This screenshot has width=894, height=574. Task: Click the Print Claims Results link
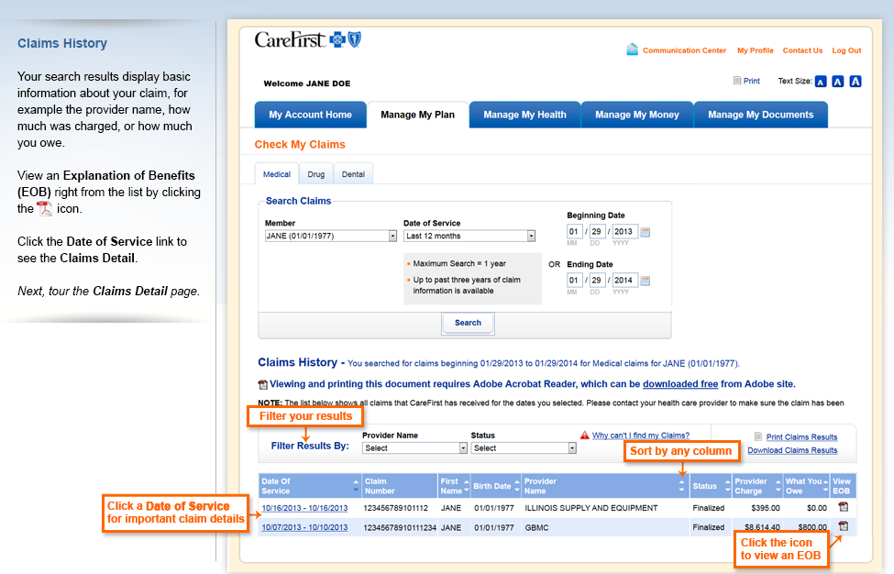point(801,437)
